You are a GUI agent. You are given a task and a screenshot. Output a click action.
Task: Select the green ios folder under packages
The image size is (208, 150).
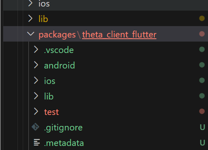pos(50,81)
